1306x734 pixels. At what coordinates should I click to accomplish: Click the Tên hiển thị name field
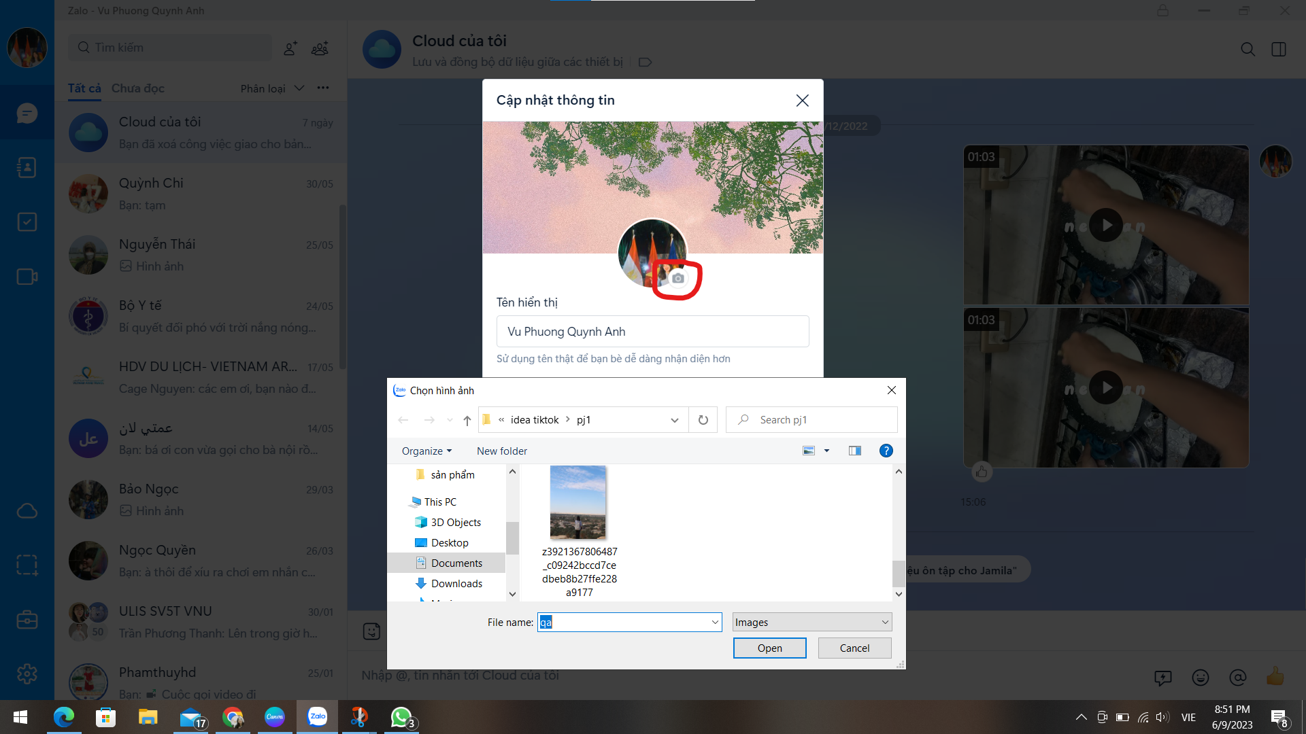652,331
